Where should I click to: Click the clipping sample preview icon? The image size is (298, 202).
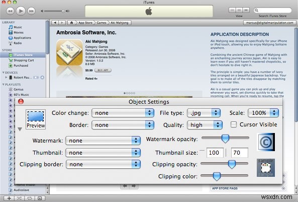point(266,168)
